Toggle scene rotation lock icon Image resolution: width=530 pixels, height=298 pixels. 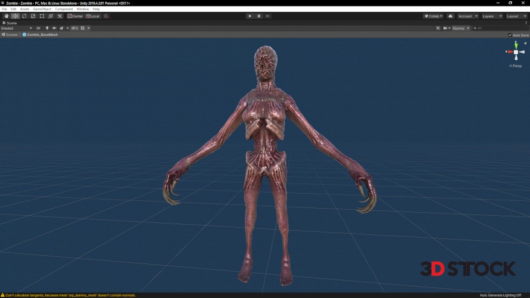pyautogui.click(x=525, y=43)
